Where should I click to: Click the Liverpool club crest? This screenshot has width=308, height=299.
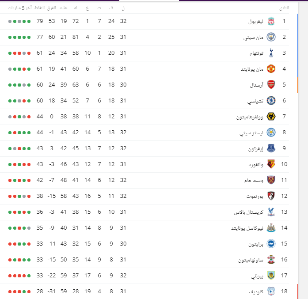[271, 21]
